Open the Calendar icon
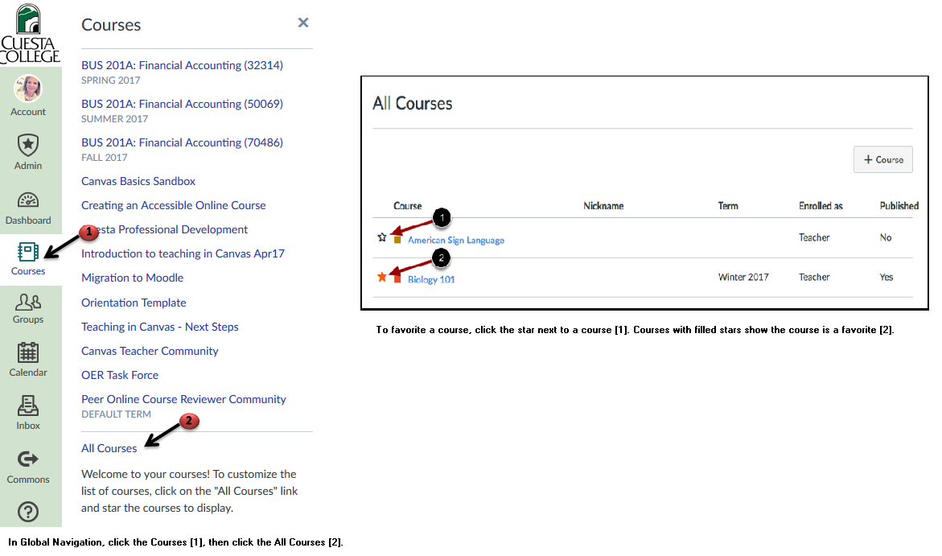The width and height of the screenshot is (942, 556). [x=28, y=352]
